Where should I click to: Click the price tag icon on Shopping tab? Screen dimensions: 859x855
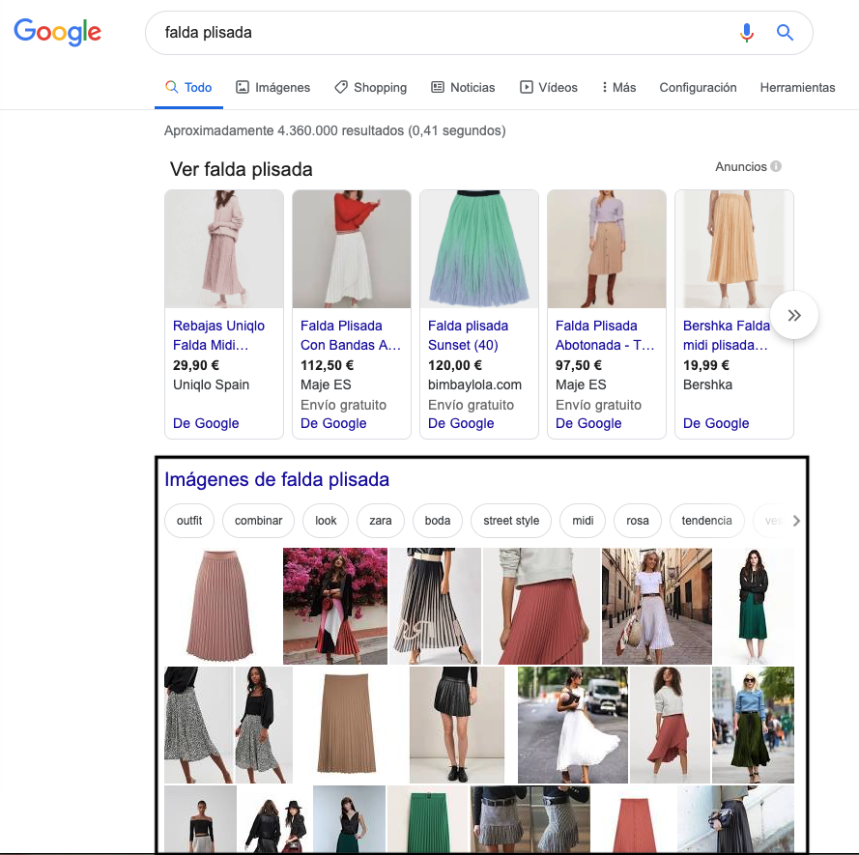pos(340,87)
